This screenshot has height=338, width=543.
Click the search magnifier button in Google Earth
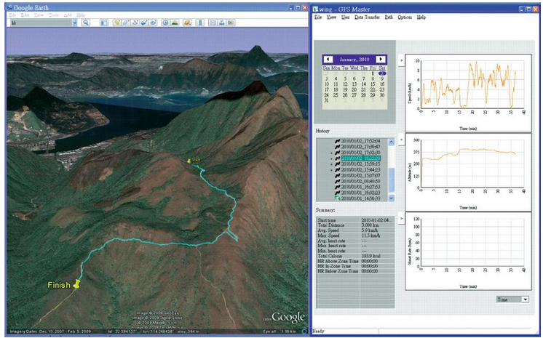coord(85,23)
